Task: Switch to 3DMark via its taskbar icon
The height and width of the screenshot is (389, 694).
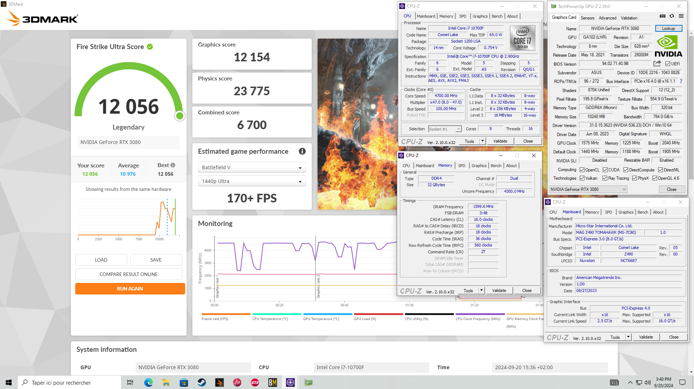Action: 219,383
